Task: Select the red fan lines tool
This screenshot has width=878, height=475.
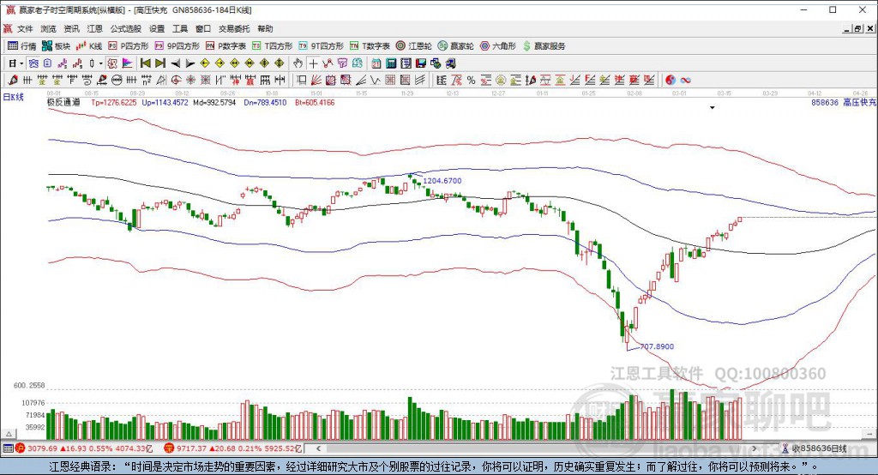Action: [316, 80]
